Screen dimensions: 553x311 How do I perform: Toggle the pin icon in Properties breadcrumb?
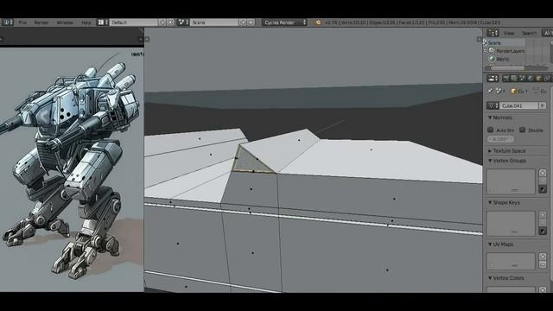(x=490, y=91)
